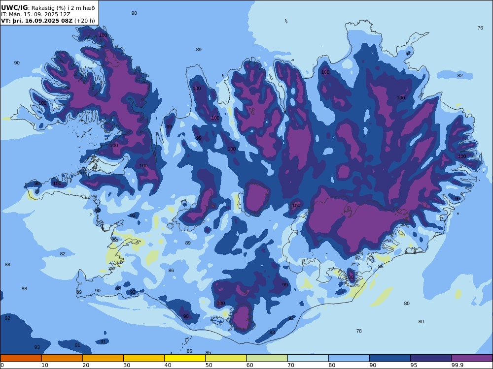Image resolution: width=493 pixels, height=369 pixels.
Task: Click the orange 10–20 legend swatch
Action: point(62,358)
